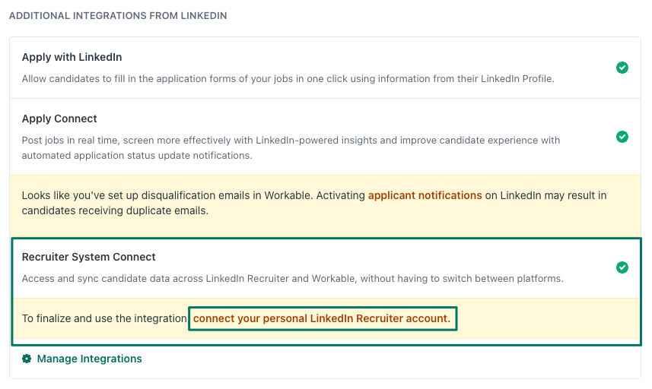Viewport: 652px width, 389px height.
Task: Open the applicant notifications link
Action: tap(425, 195)
